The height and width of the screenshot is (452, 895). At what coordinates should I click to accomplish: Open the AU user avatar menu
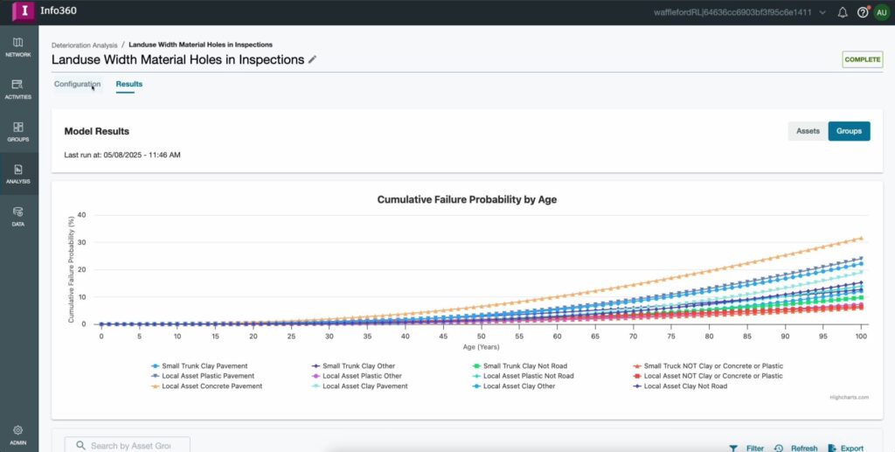click(881, 12)
